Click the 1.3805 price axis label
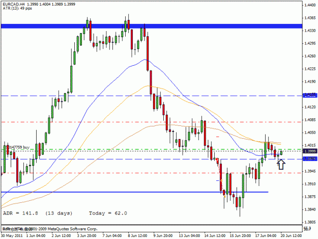Screen dimensions: 318x239 [310, 222]
